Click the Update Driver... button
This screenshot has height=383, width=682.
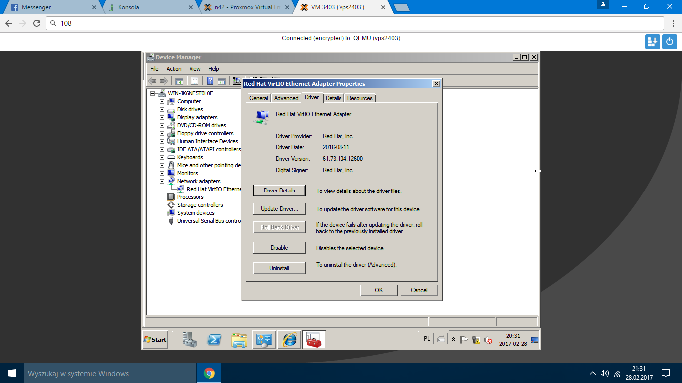tap(279, 209)
